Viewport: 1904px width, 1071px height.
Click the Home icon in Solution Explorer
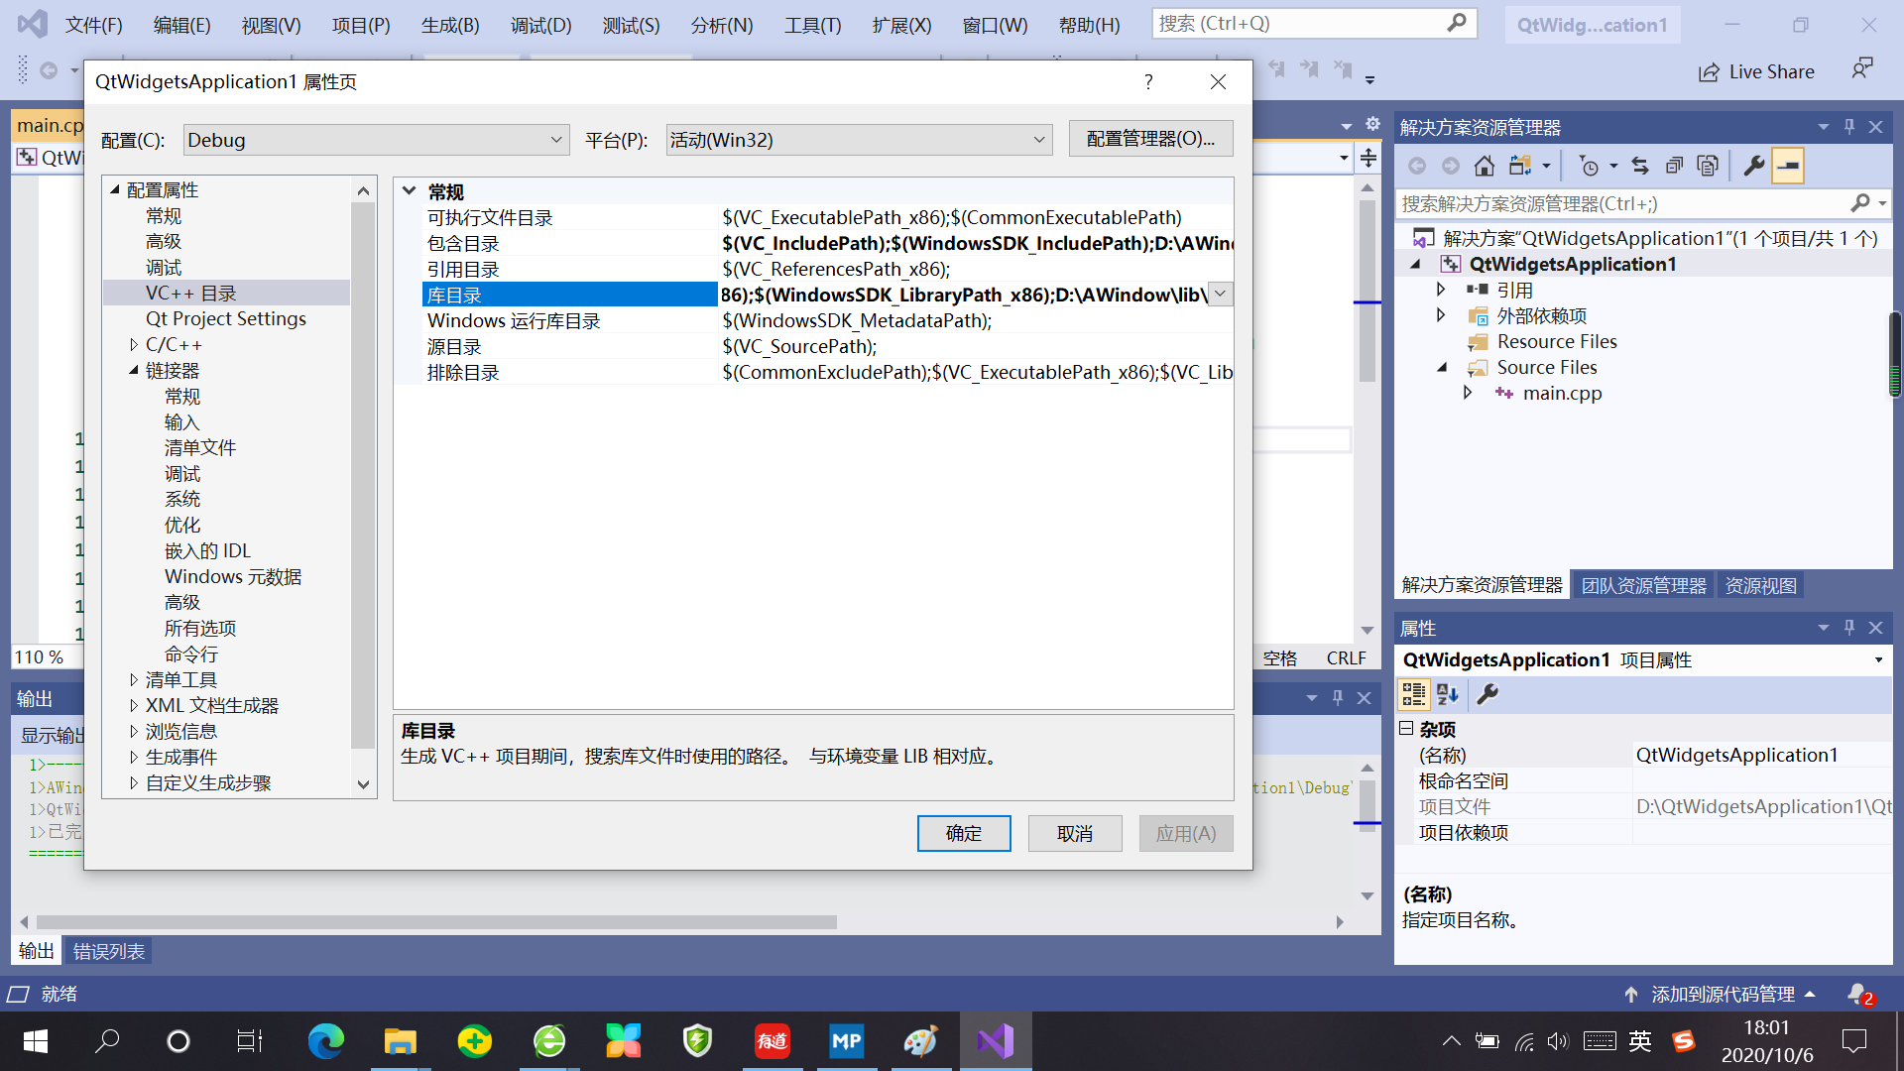coord(1484,166)
